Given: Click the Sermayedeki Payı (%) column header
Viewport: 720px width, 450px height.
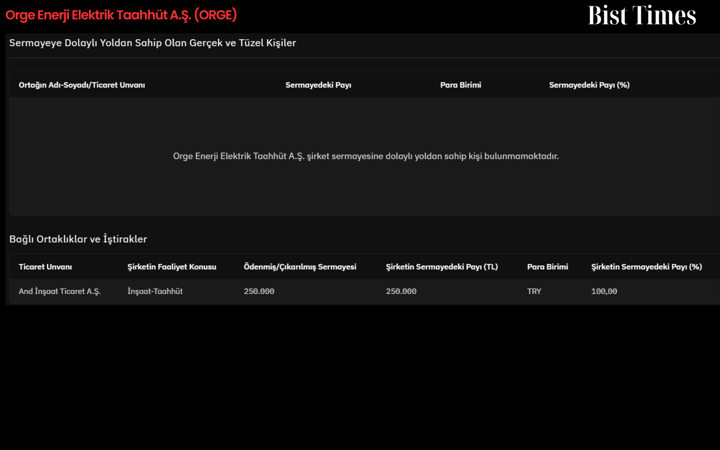Looking at the screenshot, I should 589,85.
